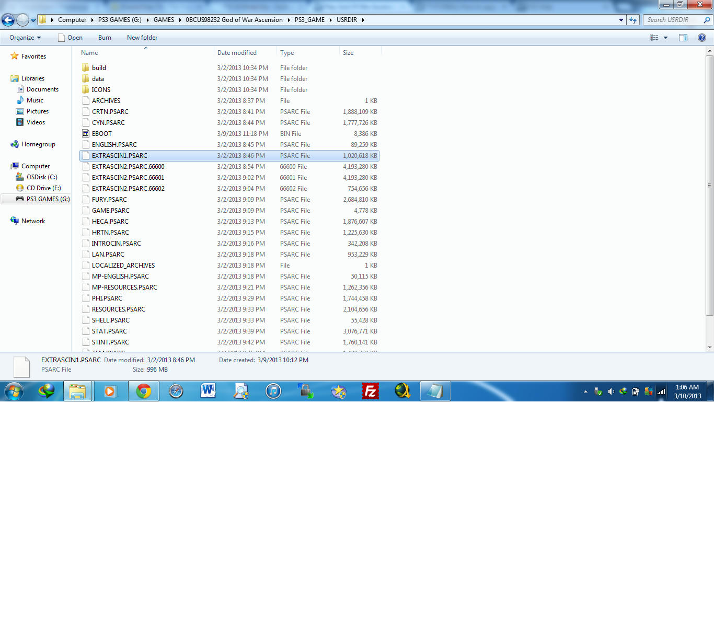The height and width of the screenshot is (622, 714).
Task: Select the build folder icon
Action: click(86, 67)
